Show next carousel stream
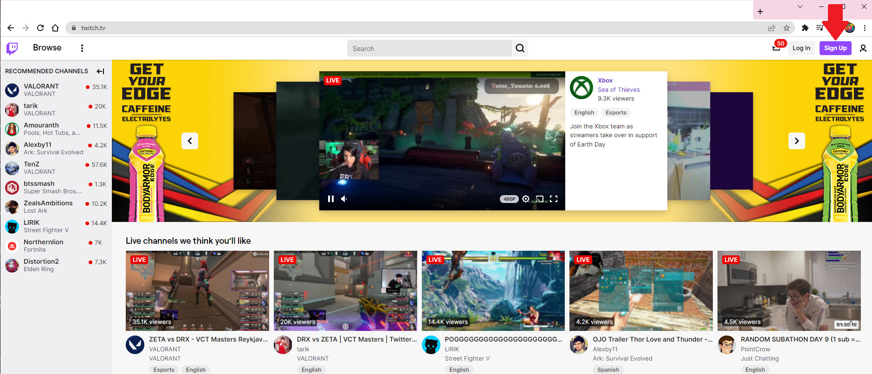The height and width of the screenshot is (374, 872). pos(797,141)
